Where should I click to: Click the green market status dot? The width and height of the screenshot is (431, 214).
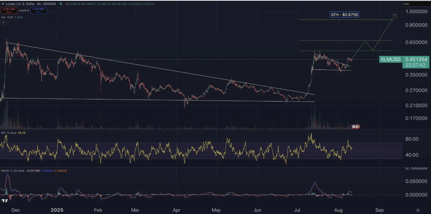61,4
